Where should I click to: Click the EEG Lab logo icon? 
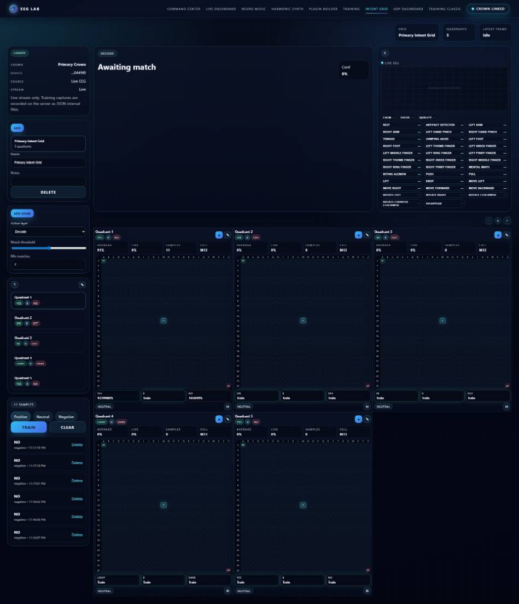pos(14,8)
